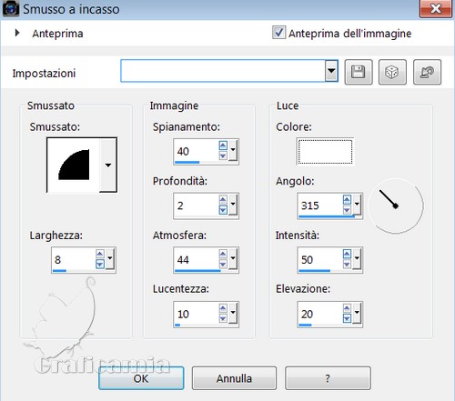
Task: Randomize parameters with the dice icon
Action: coord(392,72)
